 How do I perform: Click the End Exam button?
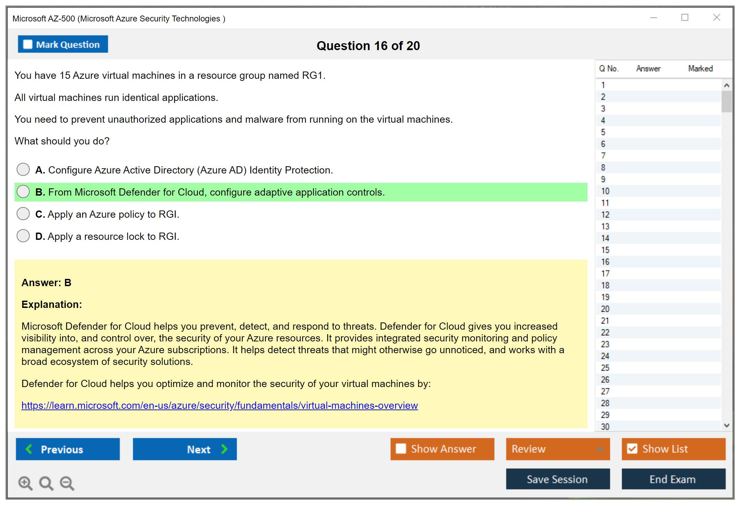pyautogui.click(x=673, y=479)
